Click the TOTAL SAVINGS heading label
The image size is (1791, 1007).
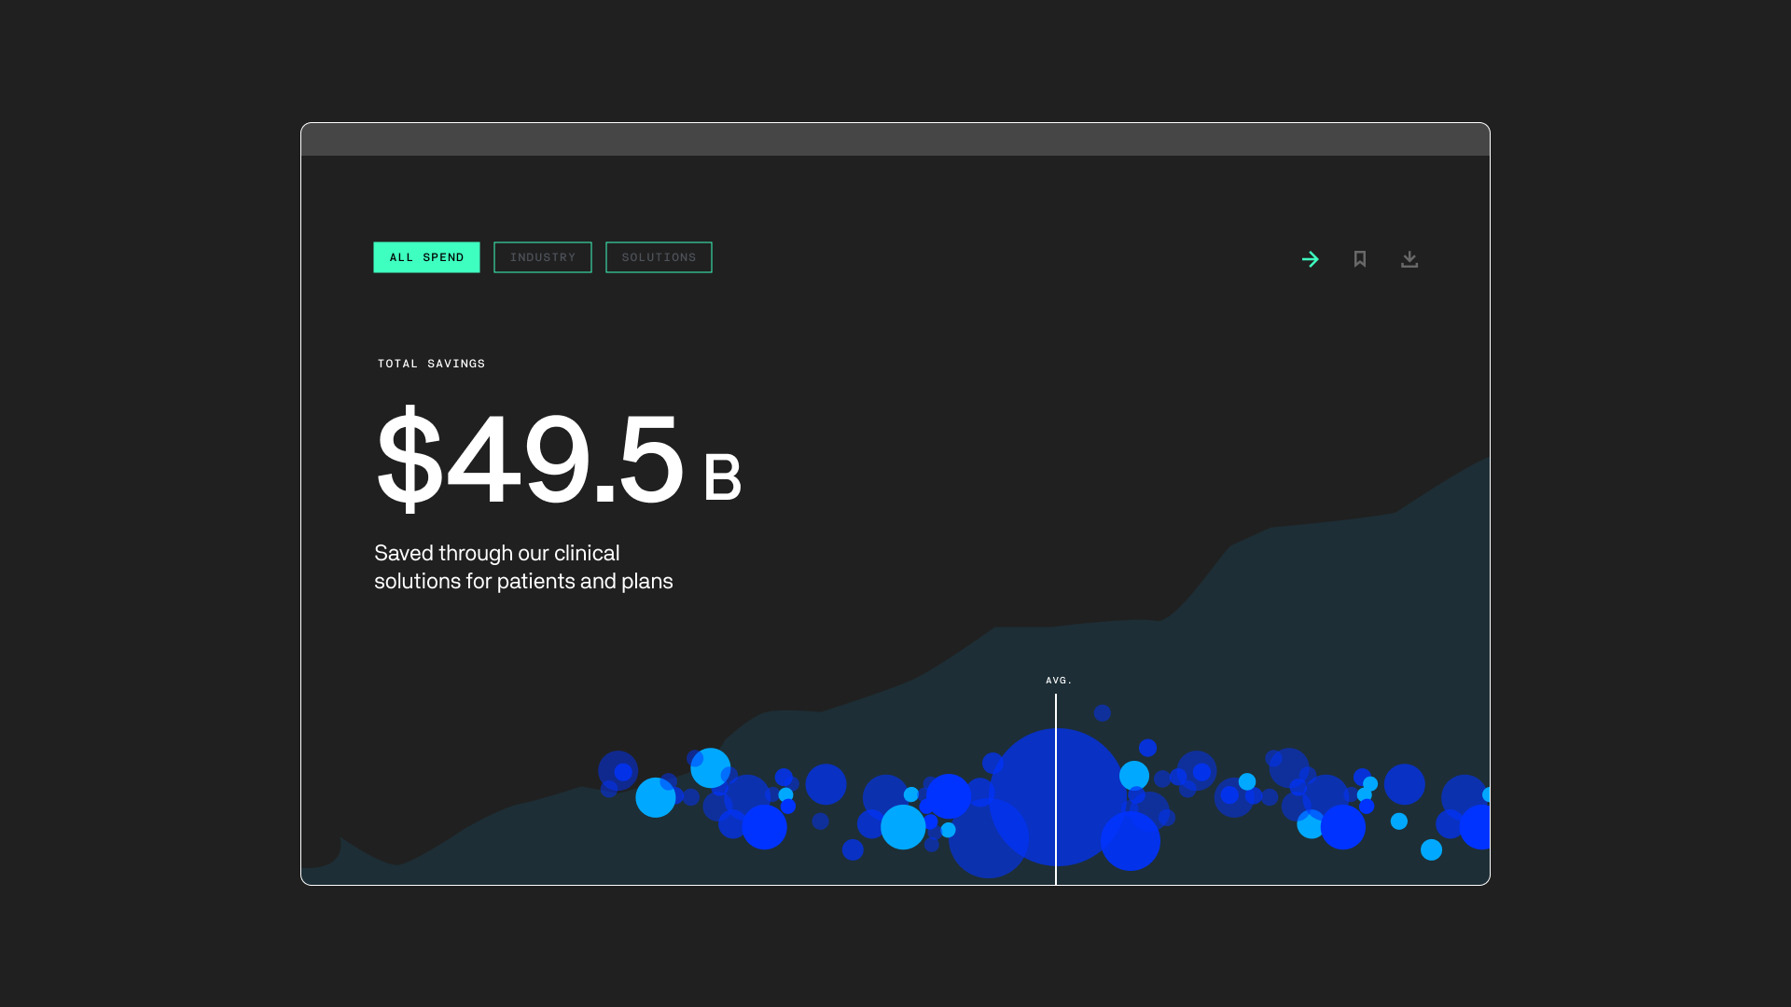(x=431, y=364)
